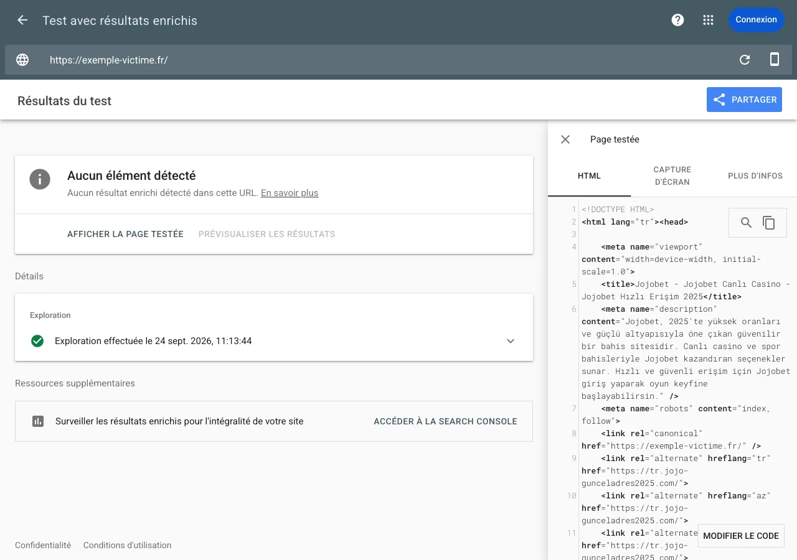
Task: Click the canonical link code line
Action: pyautogui.click(x=671, y=439)
